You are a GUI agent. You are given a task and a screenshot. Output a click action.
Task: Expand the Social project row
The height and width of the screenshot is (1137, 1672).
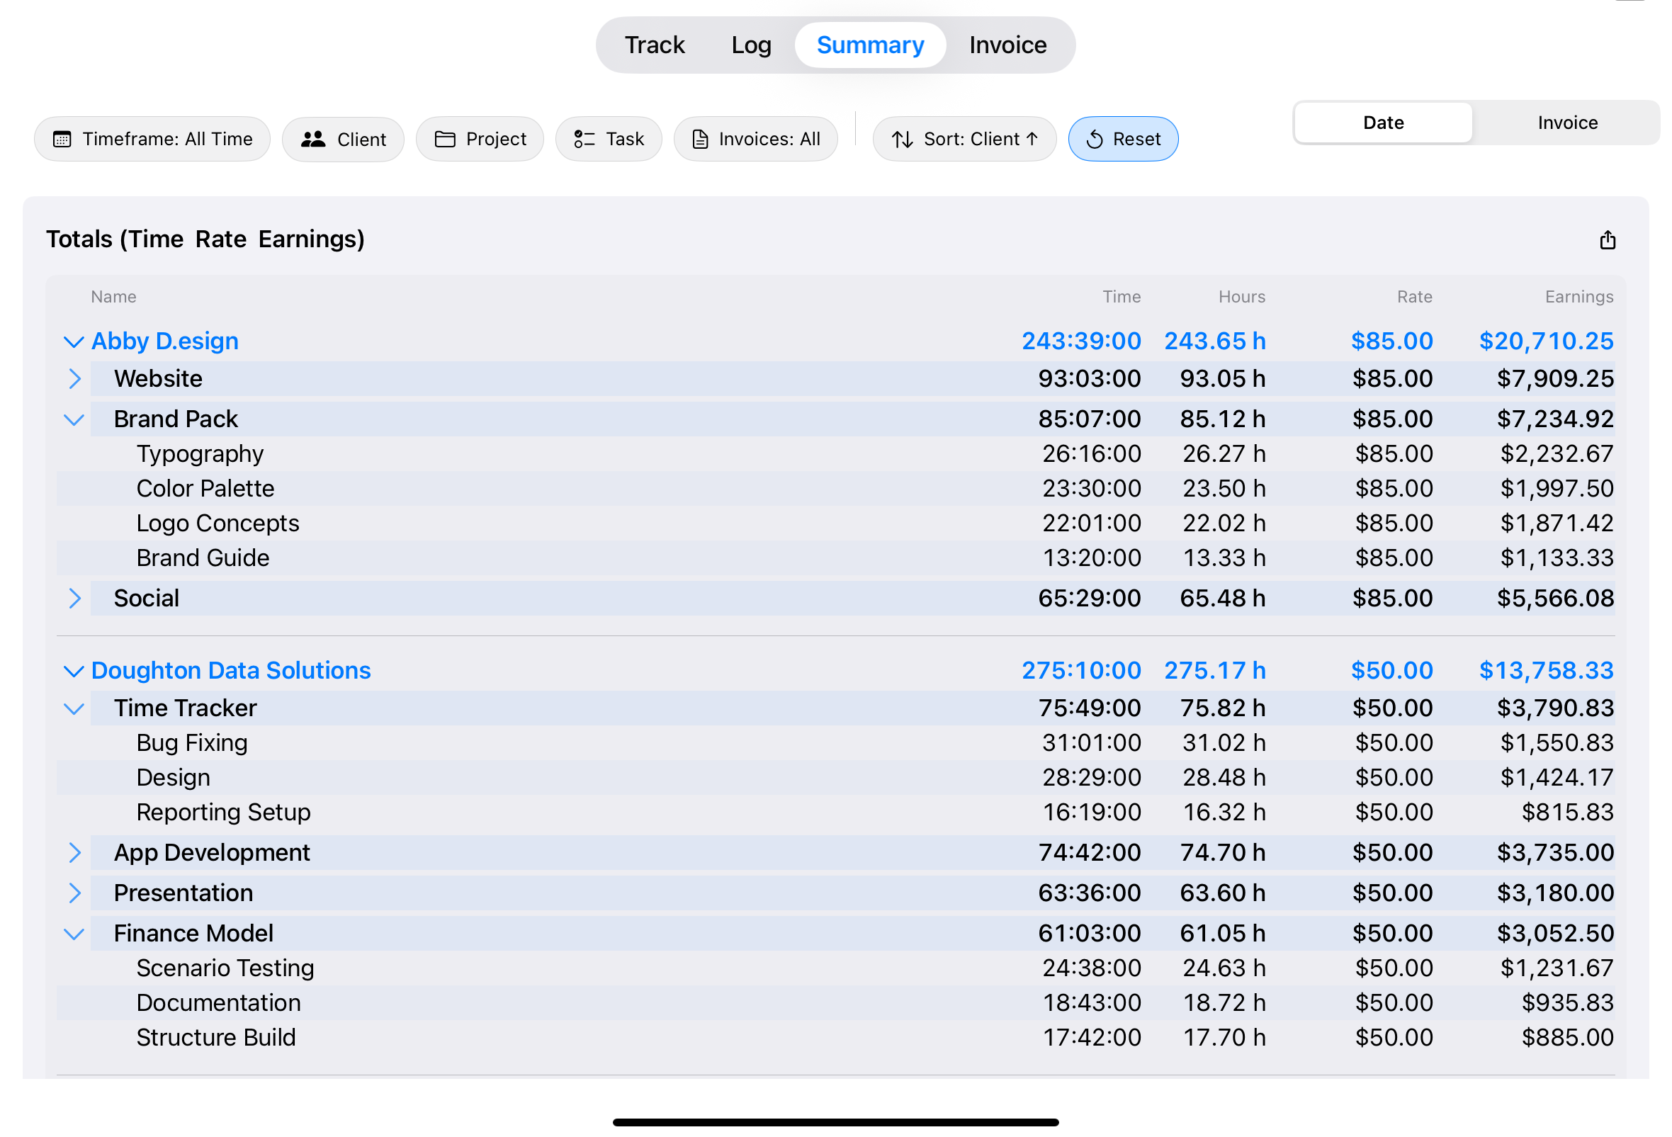74,598
